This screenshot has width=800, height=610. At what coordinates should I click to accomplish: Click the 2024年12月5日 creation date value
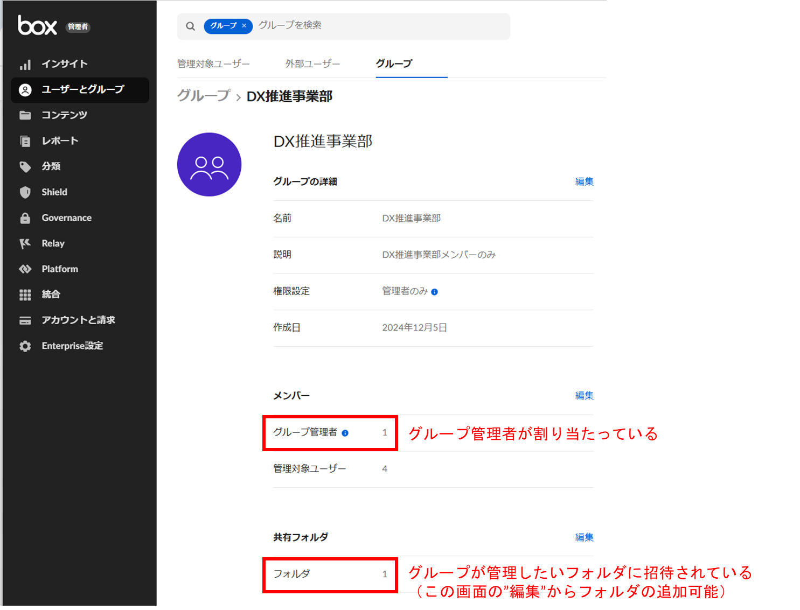click(x=414, y=328)
